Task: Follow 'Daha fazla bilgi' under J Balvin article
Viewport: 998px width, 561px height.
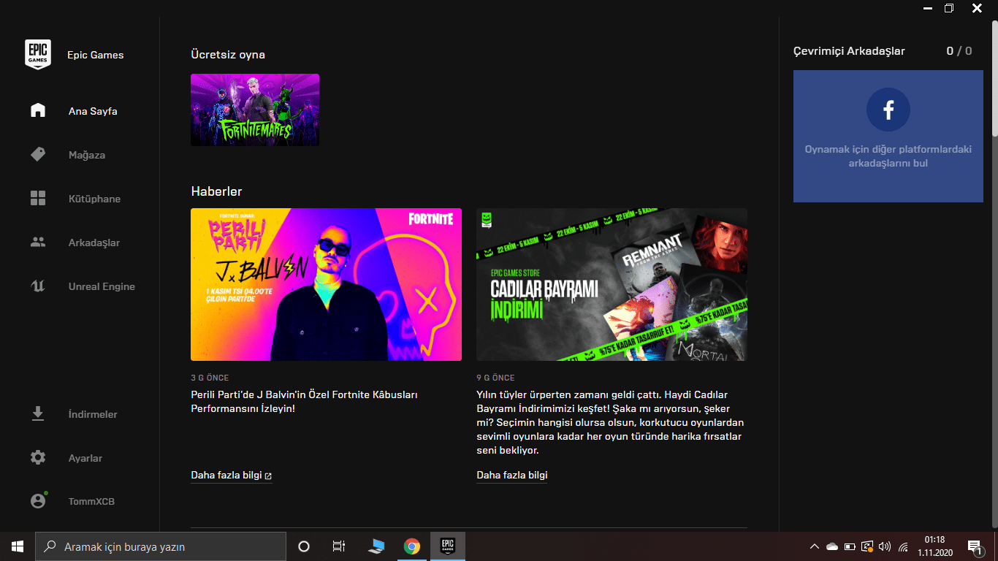Action: [x=232, y=476]
